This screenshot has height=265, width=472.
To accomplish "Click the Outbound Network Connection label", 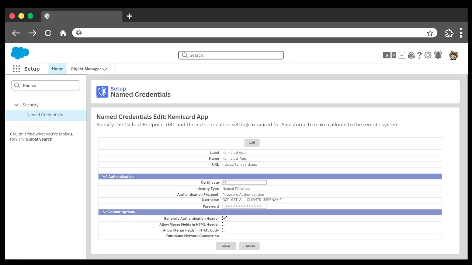I will click(192, 236).
